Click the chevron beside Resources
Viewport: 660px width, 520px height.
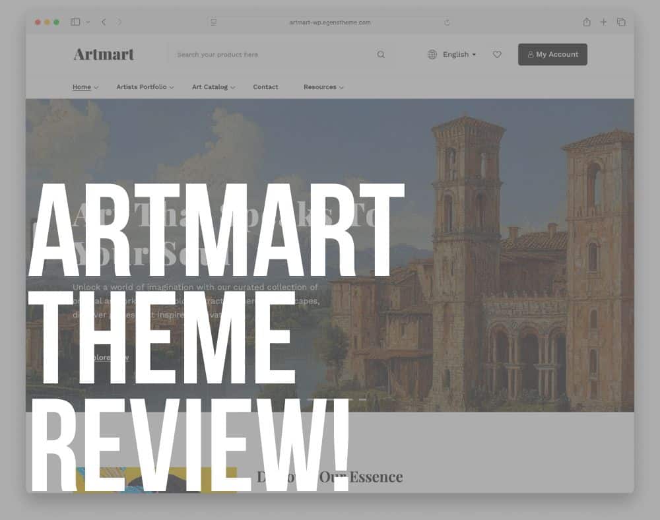tap(341, 88)
